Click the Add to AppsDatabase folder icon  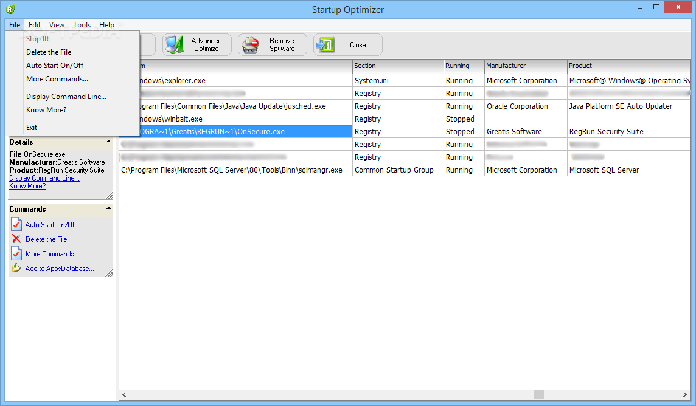click(x=16, y=268)
